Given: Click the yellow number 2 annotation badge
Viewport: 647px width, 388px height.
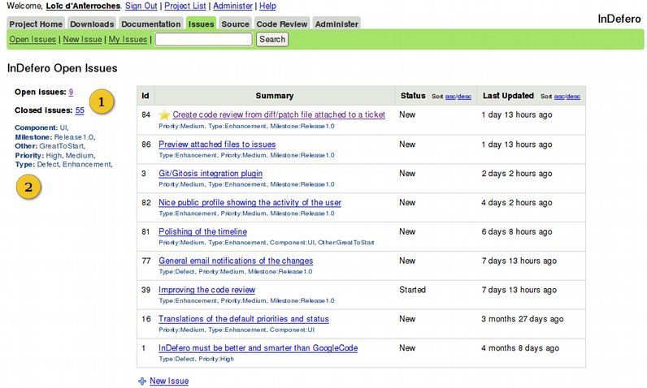Looking at the screenshot, I should click(x=28, y=187).
